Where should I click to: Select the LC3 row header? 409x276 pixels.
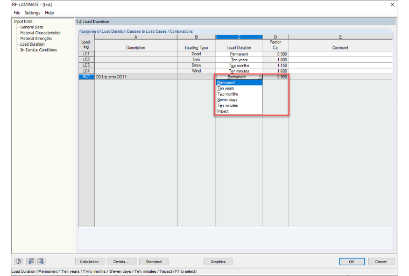[x=86, y=66]
